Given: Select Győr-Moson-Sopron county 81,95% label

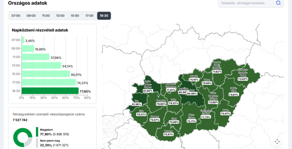Looking at the screenshot, I should coord(148,91).
